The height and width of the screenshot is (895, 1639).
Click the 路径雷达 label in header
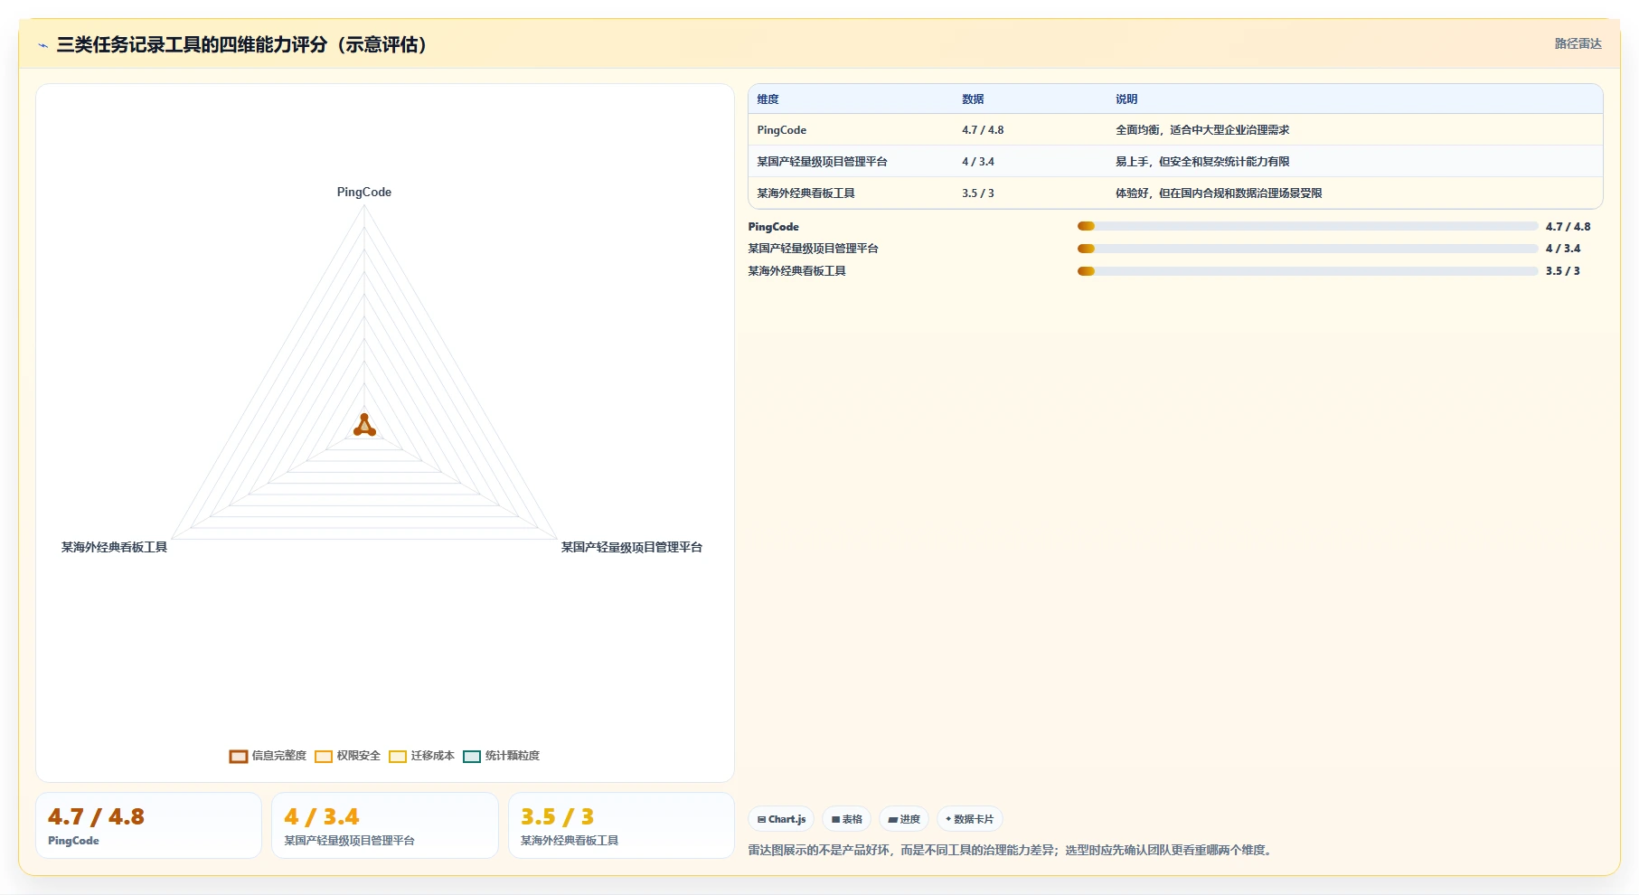1578,43
